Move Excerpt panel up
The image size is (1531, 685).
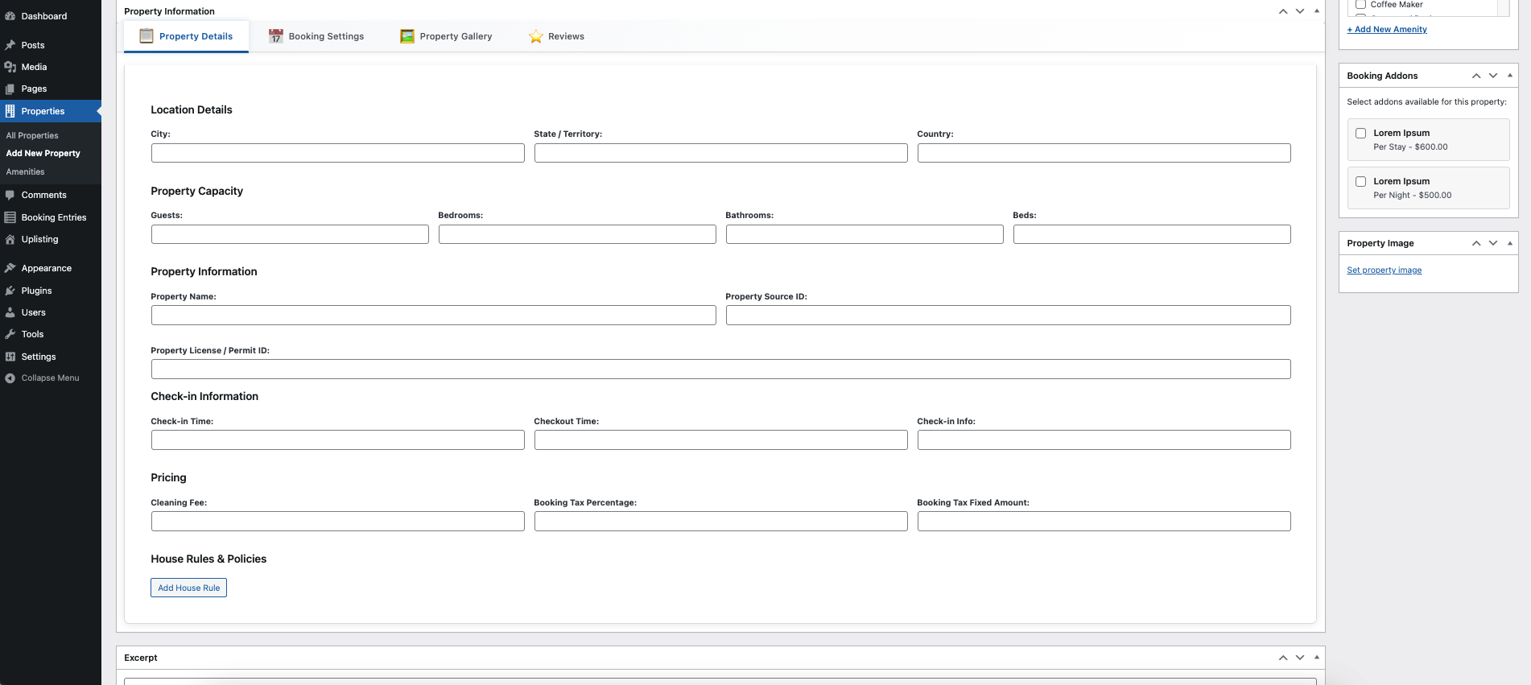(x=1283, y=658)
